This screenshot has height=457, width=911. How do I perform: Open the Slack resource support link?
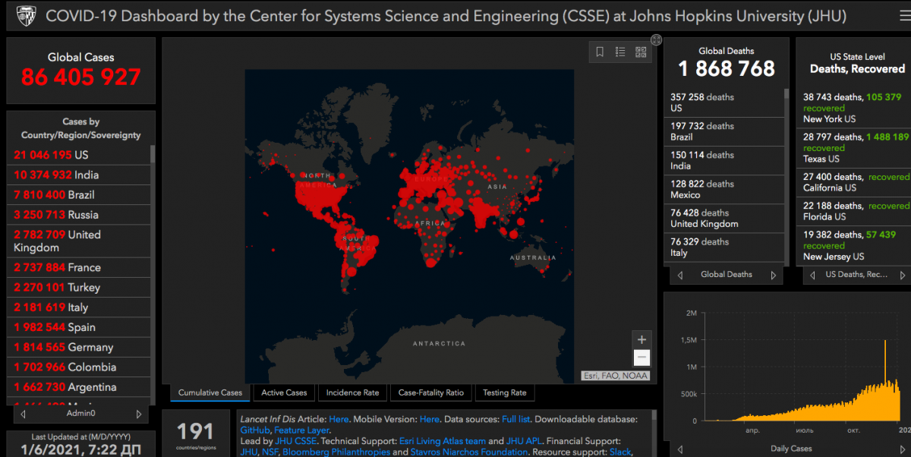pos(620,452)
